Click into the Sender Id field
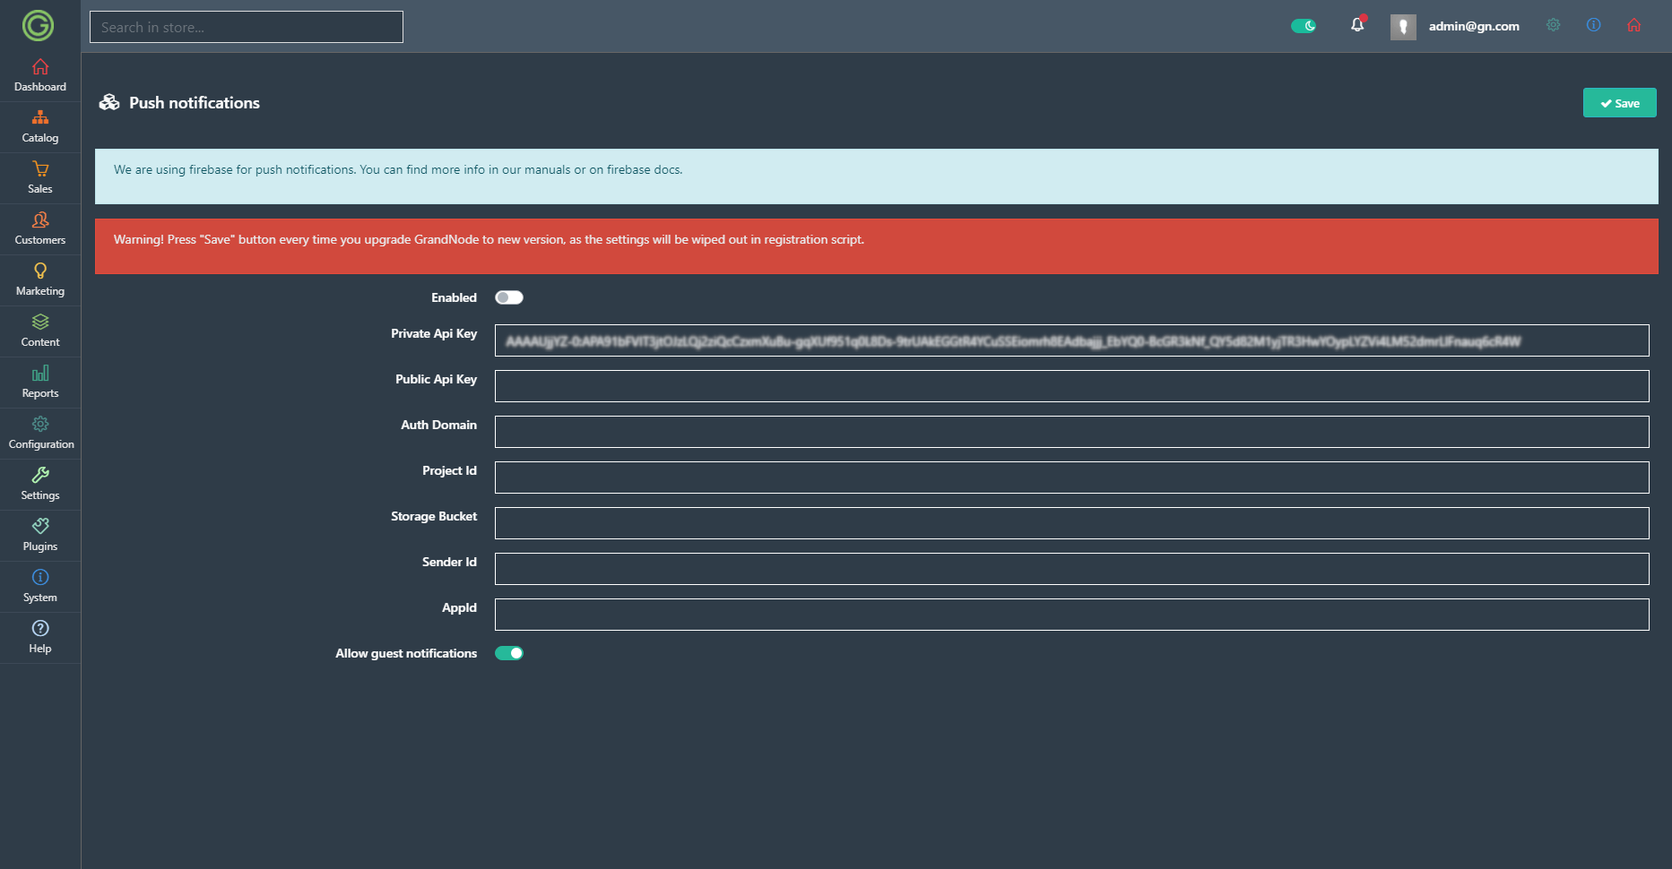Screen dimensions: 1672x869 pyautogui.click(x=1071, y=569)
